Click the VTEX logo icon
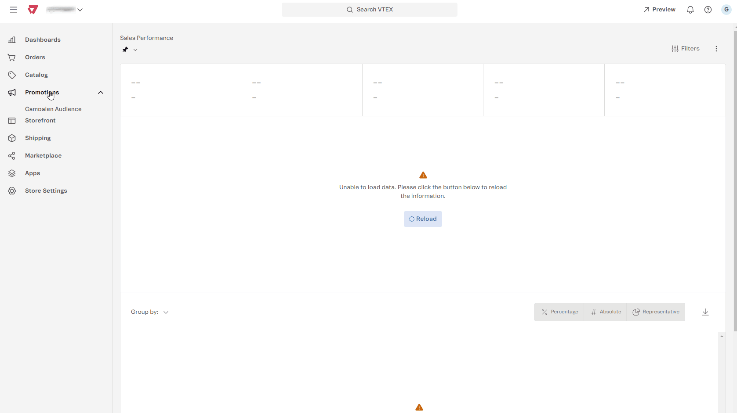 [x=33, y=10]
